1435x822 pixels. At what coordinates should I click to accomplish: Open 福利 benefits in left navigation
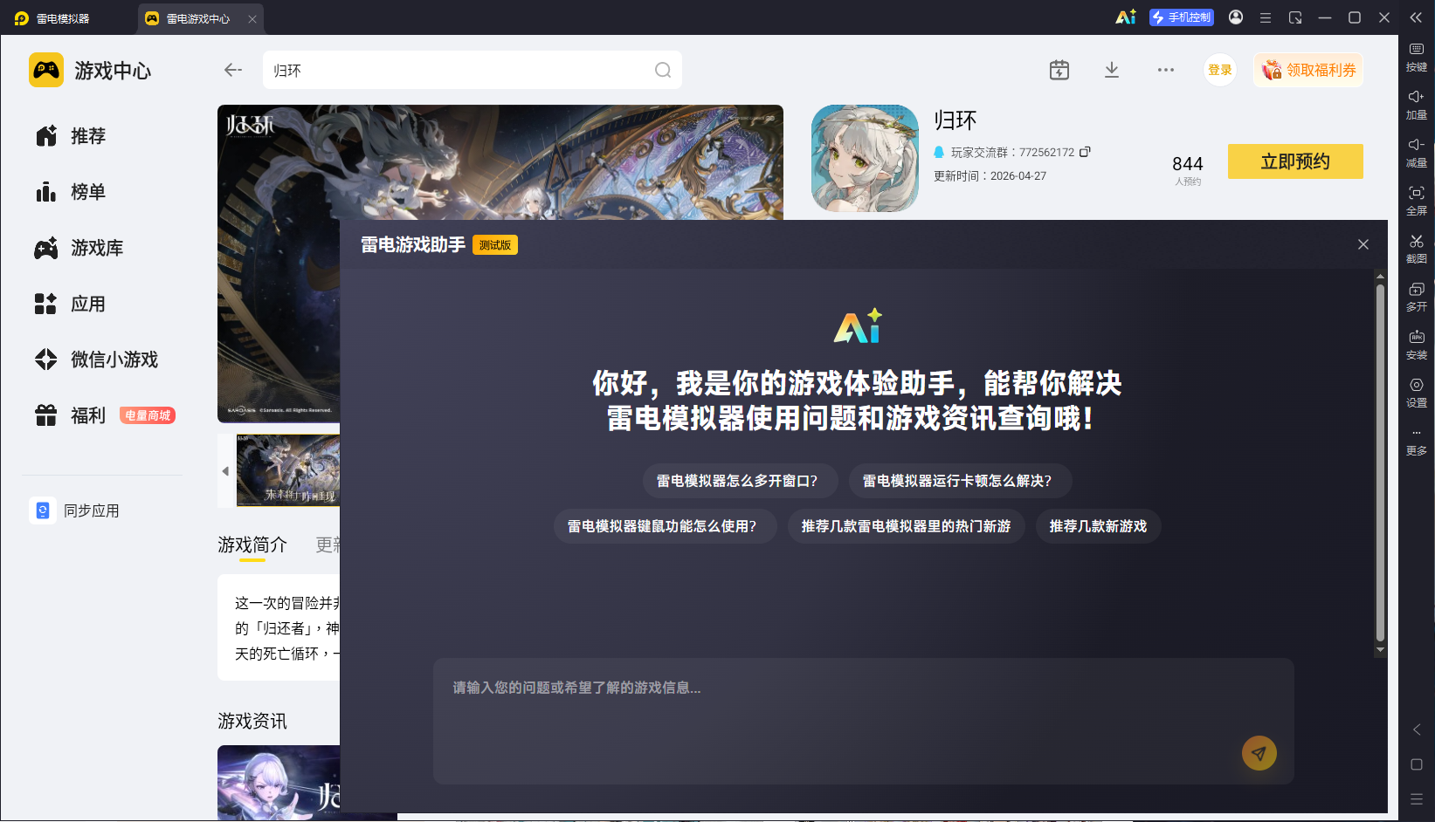point(70,415)
